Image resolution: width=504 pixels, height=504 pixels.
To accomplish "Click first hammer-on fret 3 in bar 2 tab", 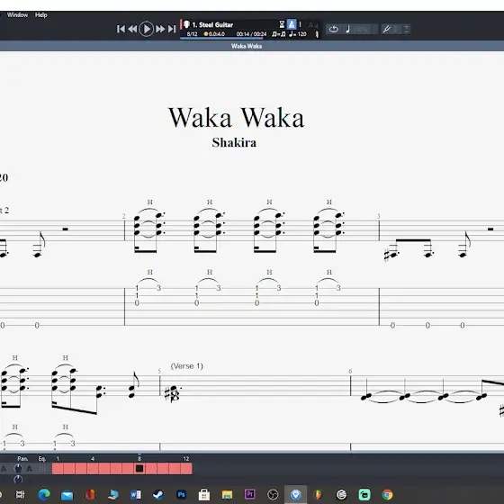I will pos(158,288).
